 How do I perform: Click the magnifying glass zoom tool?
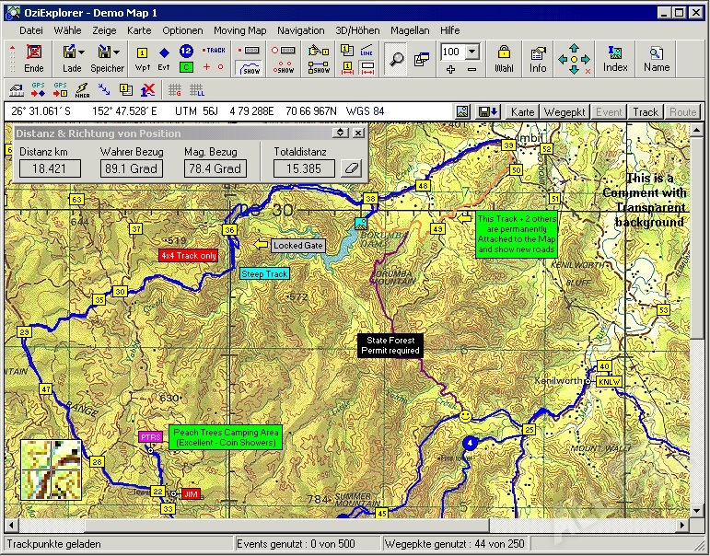click(396, 59)
